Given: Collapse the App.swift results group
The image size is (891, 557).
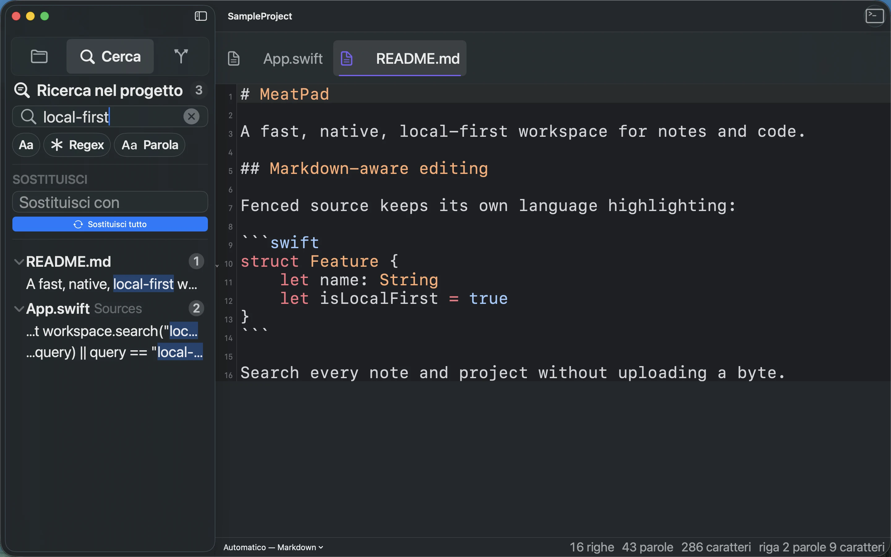Looking at the screenshot, I should [x=19, y=309].
